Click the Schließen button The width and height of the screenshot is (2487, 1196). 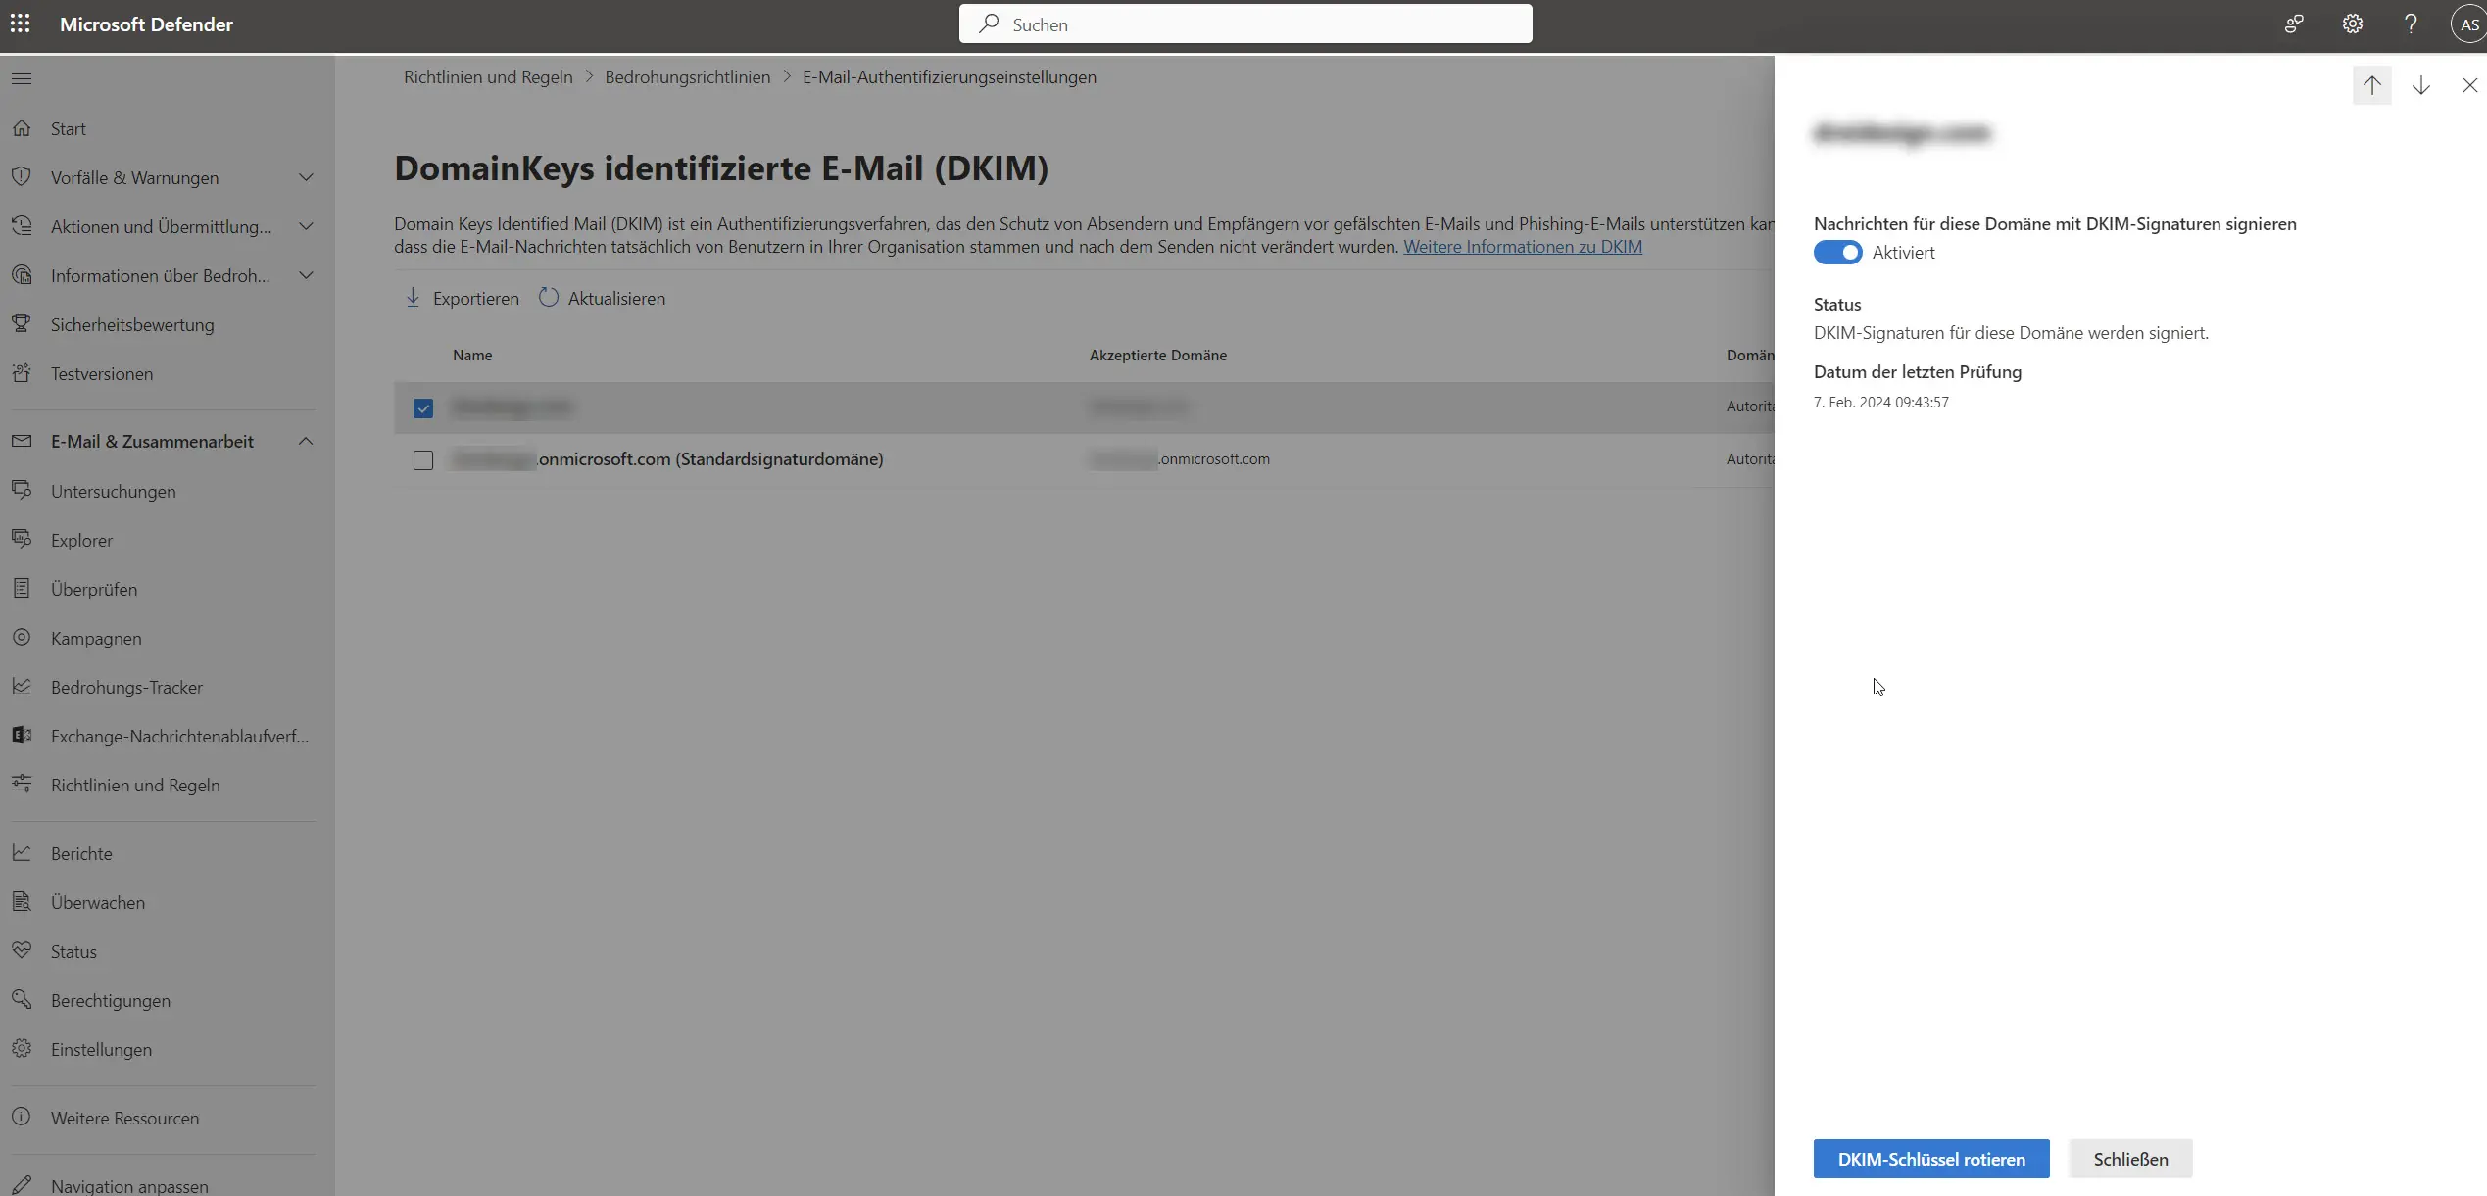click(x=2131, y=1159)
